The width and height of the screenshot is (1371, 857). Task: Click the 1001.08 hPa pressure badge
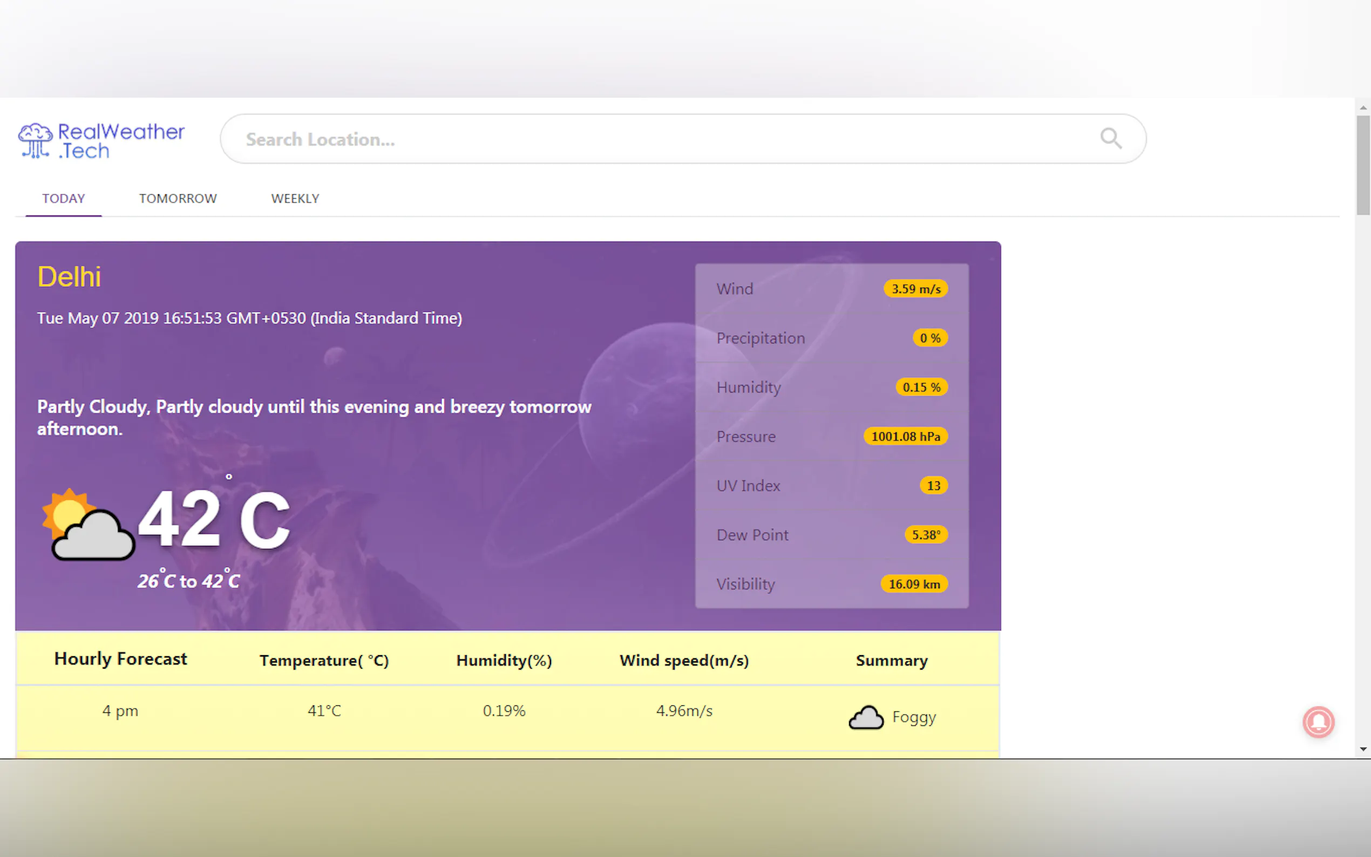click(x=905, y=437)
